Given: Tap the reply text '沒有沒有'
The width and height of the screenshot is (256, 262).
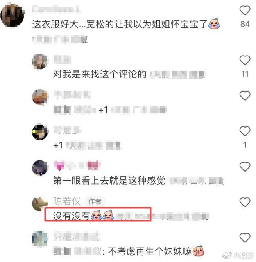Looking at the screenshot, I should pos(71,216).
